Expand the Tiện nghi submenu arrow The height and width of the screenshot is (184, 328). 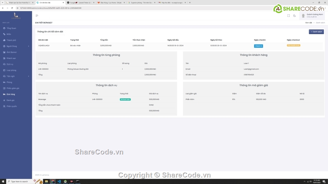29,76
